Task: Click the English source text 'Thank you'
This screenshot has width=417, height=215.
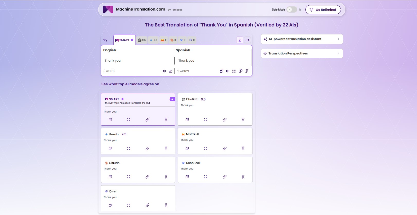Action: pyautogui.click(x=113, y=61)
